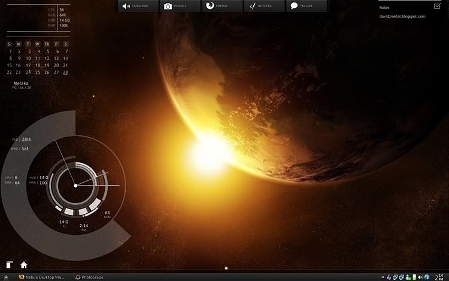The height and width of the screenshot is (281, 449).
Task: Select day 14 in the calendar widget
Action: pyautogui.click(x=65, y=58)
